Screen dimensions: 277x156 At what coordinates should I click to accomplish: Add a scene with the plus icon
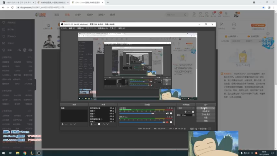point(63,124)
